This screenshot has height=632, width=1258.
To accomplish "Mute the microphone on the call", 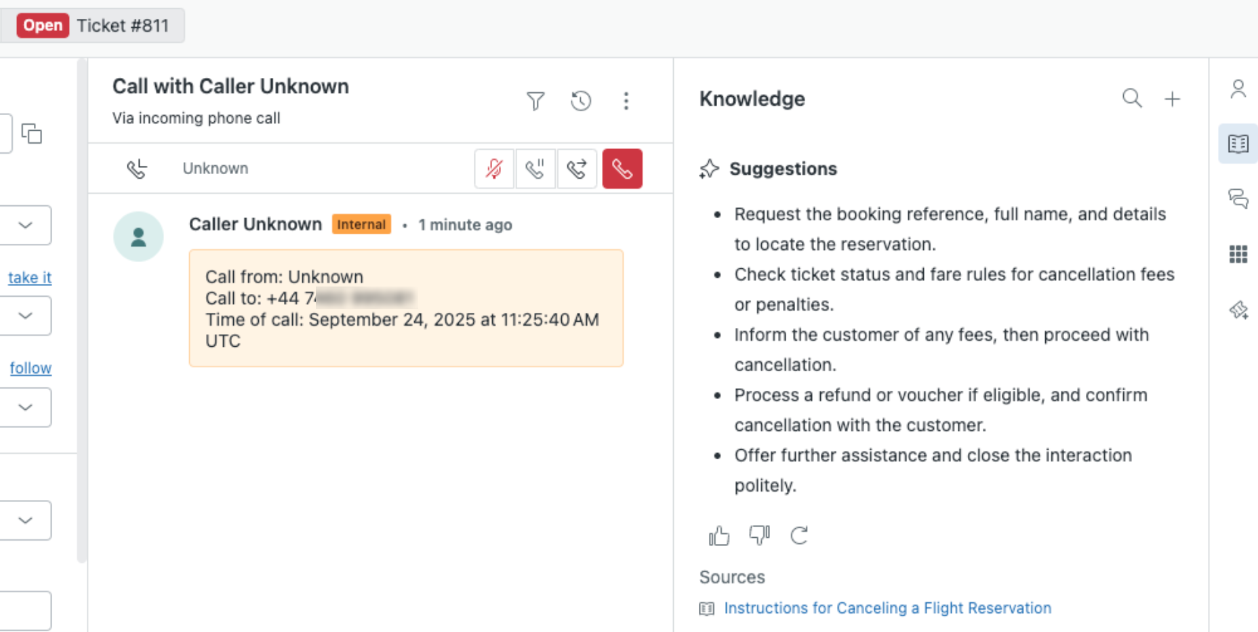I will (x=494, y=169).
